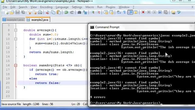
Task: Click 'Ln : 20' in status bar
Action: 76,104
